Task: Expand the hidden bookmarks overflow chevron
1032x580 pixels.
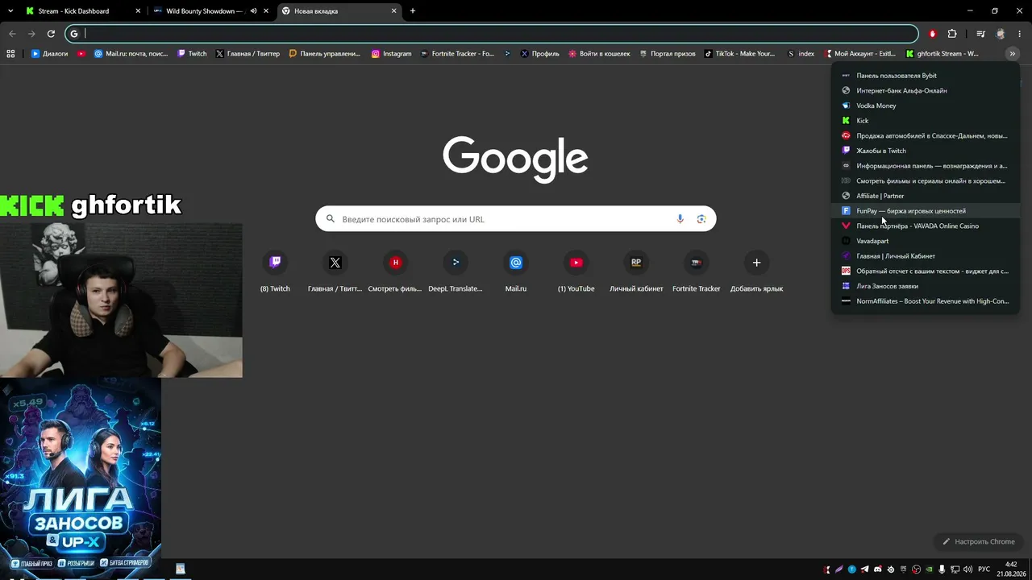Action: pyautogui.click(x=1012, y=54)
